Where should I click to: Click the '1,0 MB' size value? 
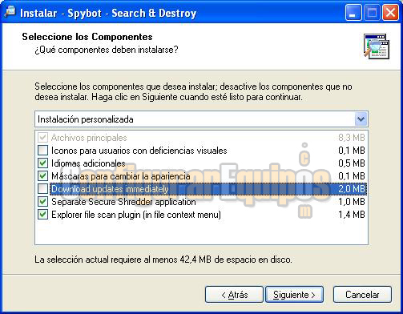coord(352,202)
